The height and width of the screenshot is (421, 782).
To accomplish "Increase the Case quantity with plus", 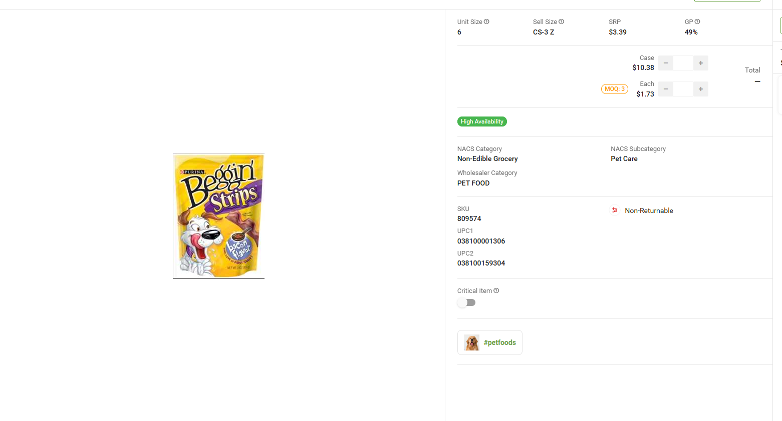I will pos(701,63).
